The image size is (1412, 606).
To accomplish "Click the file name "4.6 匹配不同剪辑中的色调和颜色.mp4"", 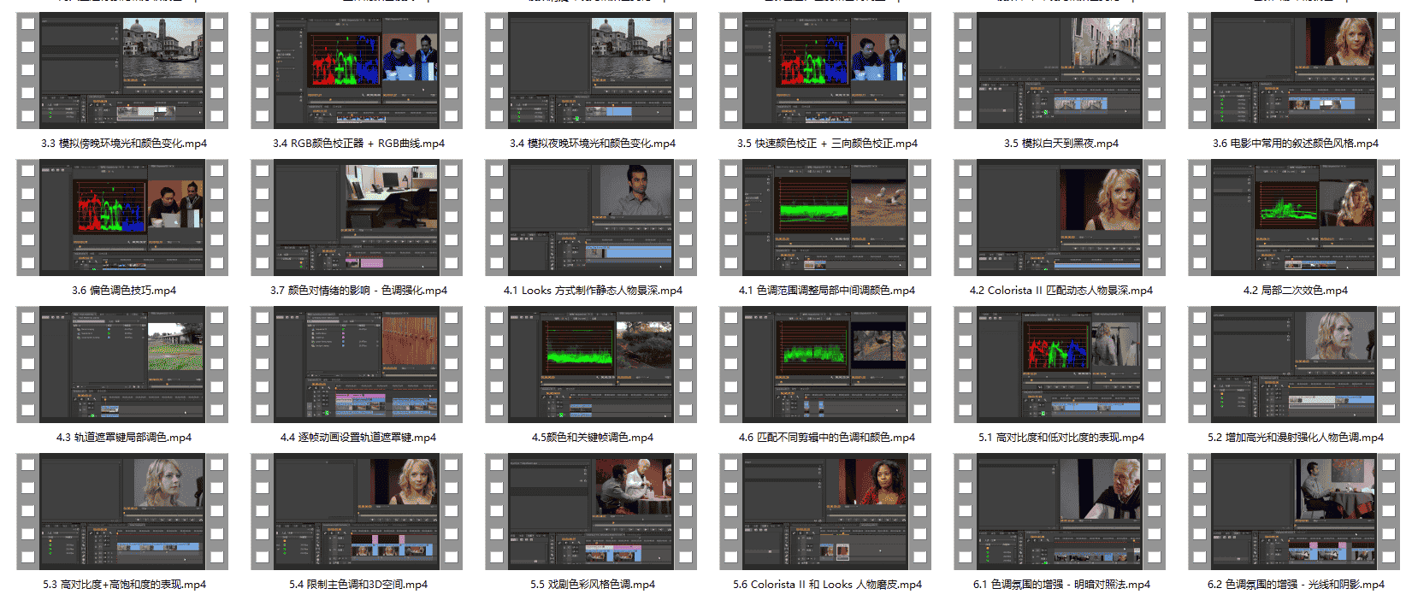I will pyautogui.click(x=827, y=438).
